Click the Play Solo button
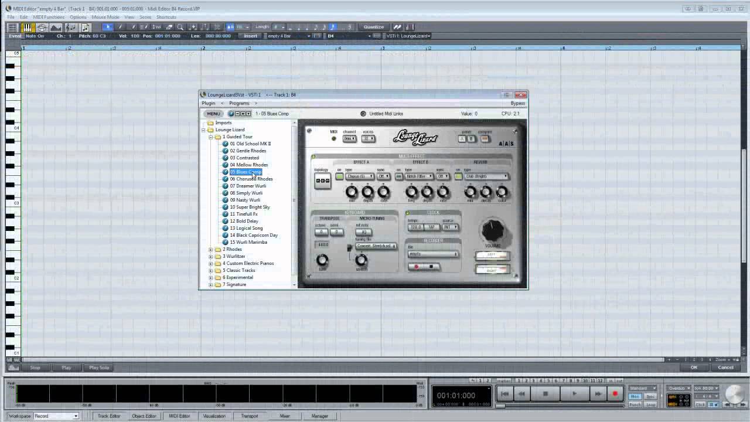This screenshot has width=750, height=422. point(99,367)
